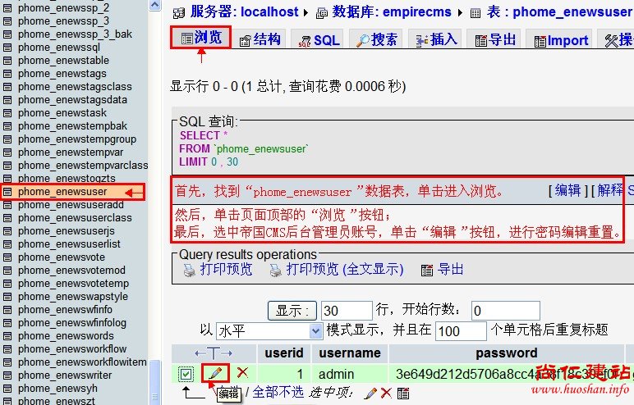Select phome_enewstask in the table list
Screen dimensions: 634x405
coord(62,112)
